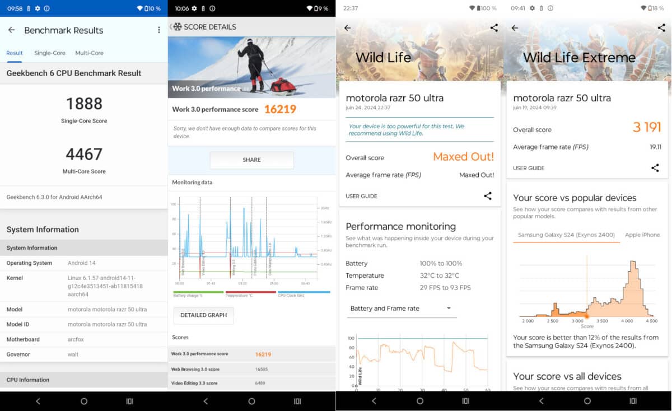672x411 pixels.
Task: Tap the 3 191 overall score value
Action: pos(647,127)
